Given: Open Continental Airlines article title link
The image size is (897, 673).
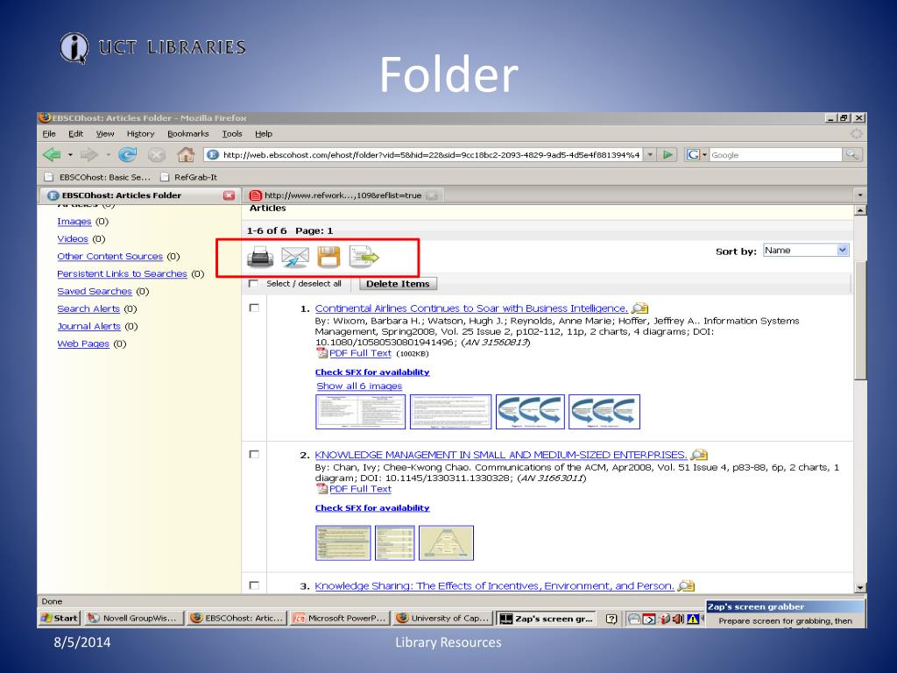Looking at the screenshot, I should point(471,308).
